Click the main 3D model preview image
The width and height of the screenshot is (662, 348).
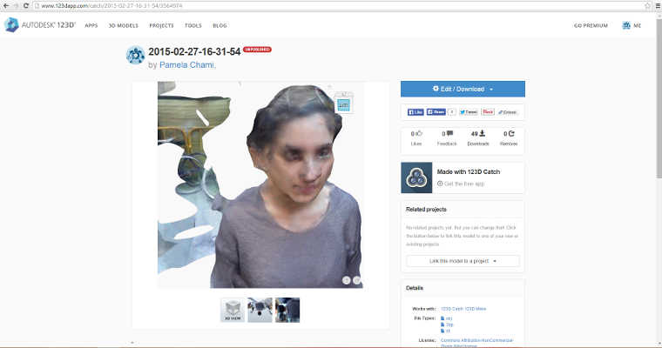260,184
